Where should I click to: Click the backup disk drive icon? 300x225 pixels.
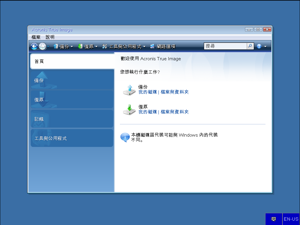click(129, 90)
